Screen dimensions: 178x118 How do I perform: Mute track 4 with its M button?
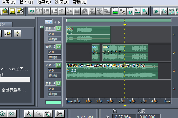(x=59, y=84)
